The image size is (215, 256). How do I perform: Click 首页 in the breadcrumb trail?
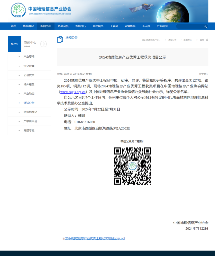click(202, 40)
